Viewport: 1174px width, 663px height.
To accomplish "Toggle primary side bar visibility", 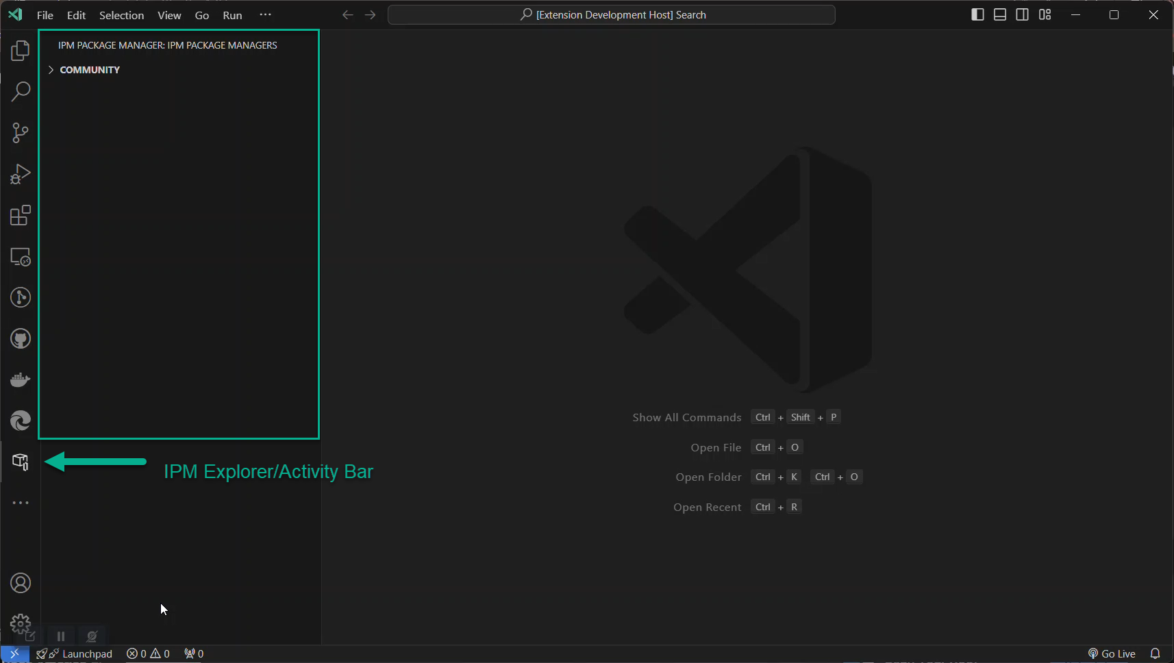I will click(x=978, y=15).
